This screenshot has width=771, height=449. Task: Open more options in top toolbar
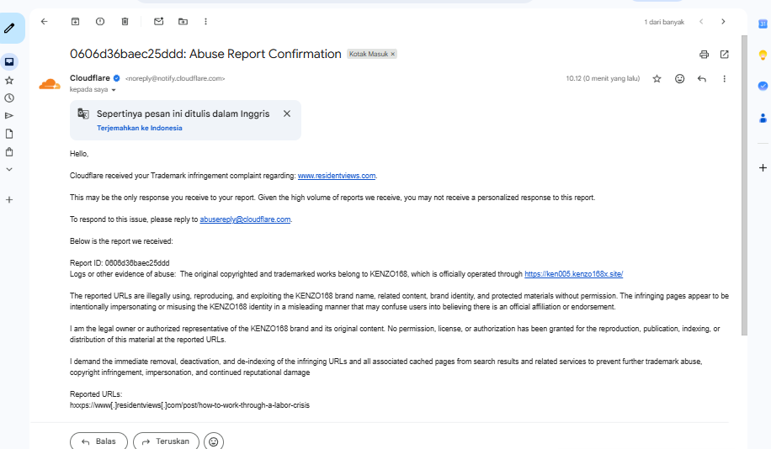click(x=205, y=22)
